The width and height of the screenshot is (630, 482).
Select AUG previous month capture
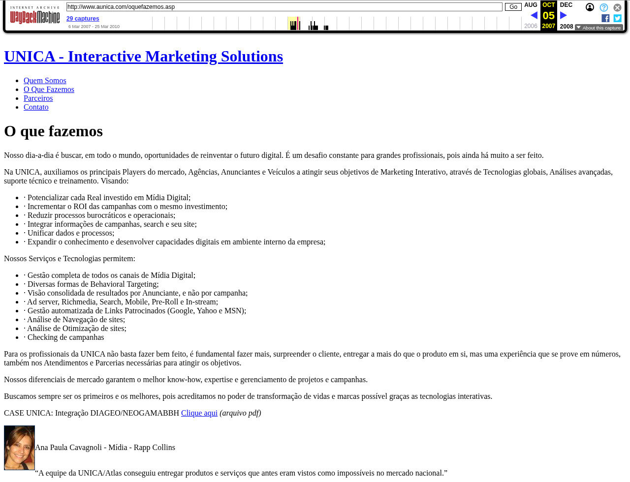coord(531,5)
